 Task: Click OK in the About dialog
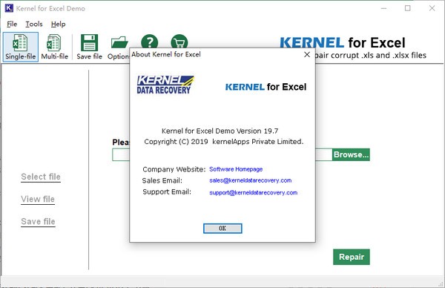click(x=222, y=229)
